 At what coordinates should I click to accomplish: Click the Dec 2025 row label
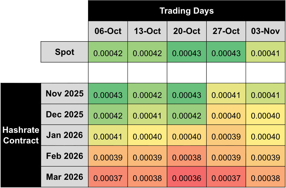tap(65, 114)
